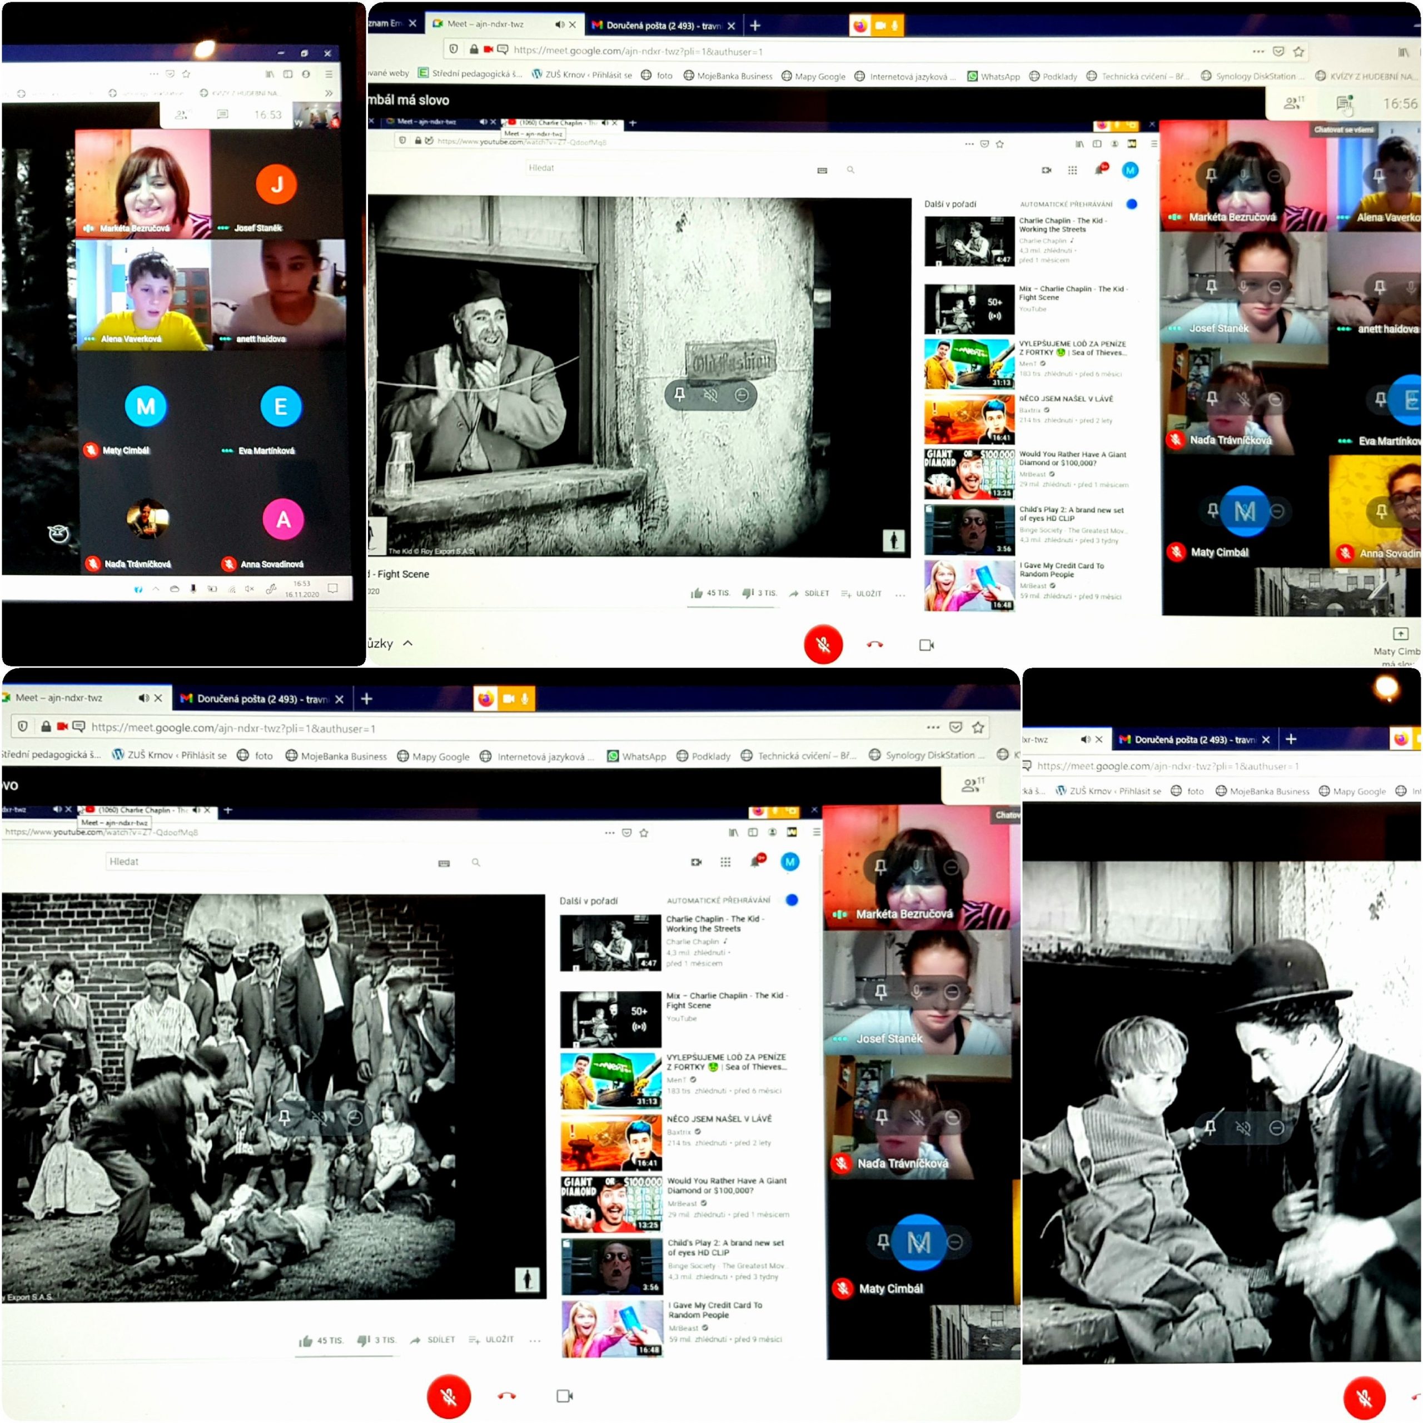Open new tab in bottom-left photo's browser
Viewport: 1423px width, 1423px height.
(366, 698)
